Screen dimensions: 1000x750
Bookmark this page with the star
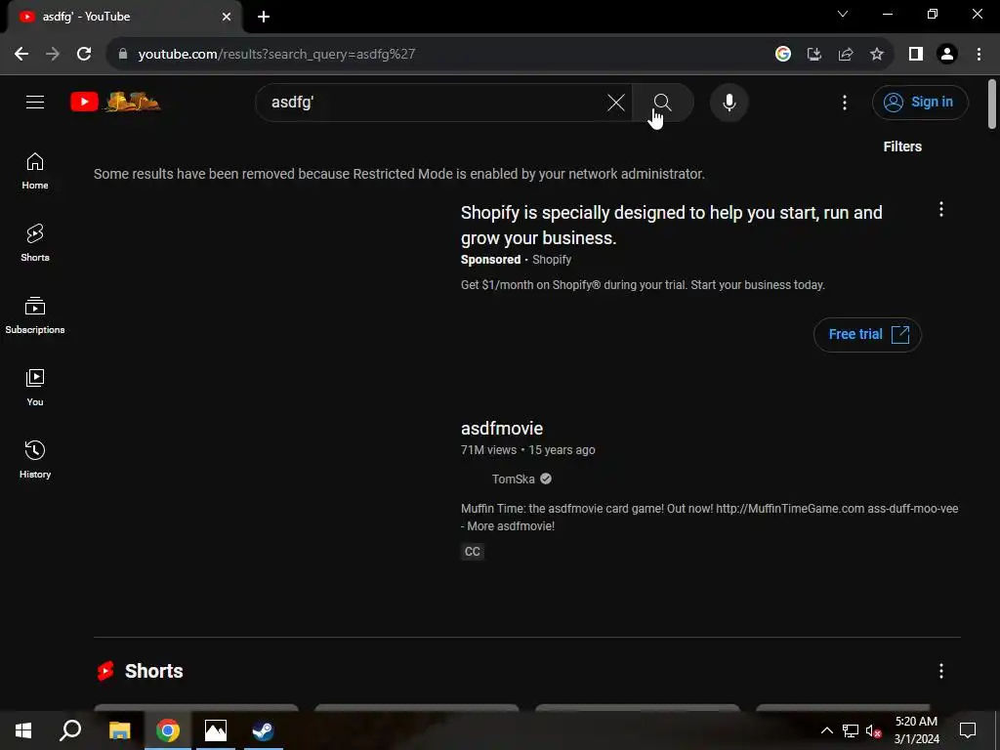[877, 55]
